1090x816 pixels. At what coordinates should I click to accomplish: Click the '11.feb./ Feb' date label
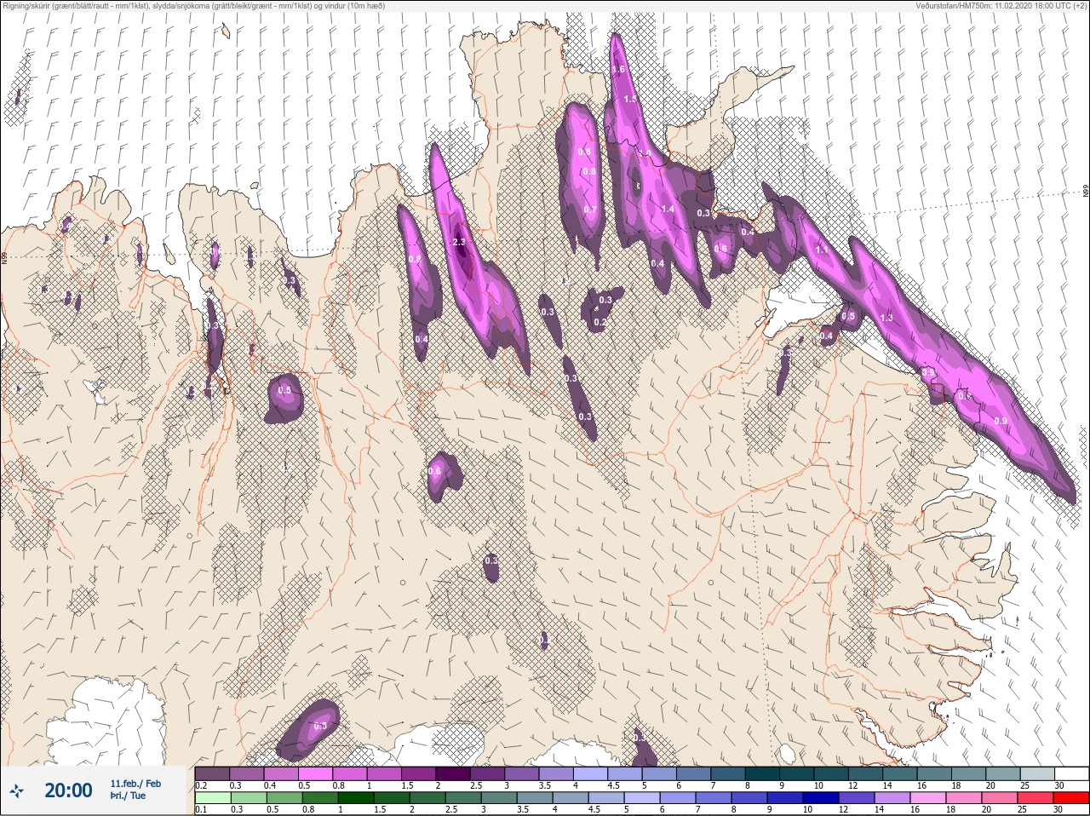click(135, 783)
